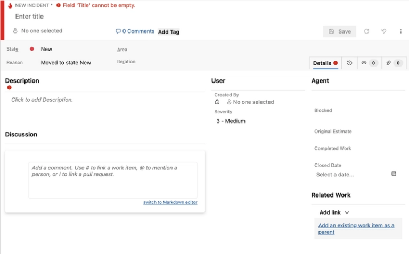Click the Field 'Title' cannot be empty message
Image resolution: width=409 pixels, height=254 pixels.
coord(99,5)
